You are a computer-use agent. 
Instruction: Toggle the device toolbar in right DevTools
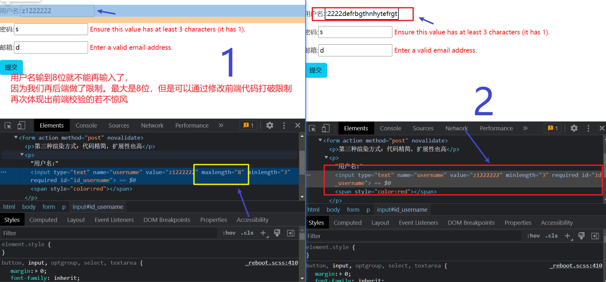[x=326, y=128]
